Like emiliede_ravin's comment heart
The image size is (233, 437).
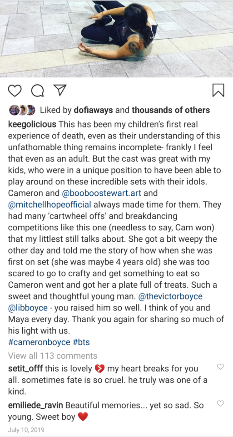(x=220, y=403)
